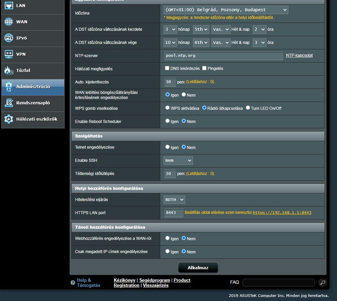The width and height of the screenshot is (337, 301).
Task: Open the Időzóna time zone dropdown
Action: 226,10
